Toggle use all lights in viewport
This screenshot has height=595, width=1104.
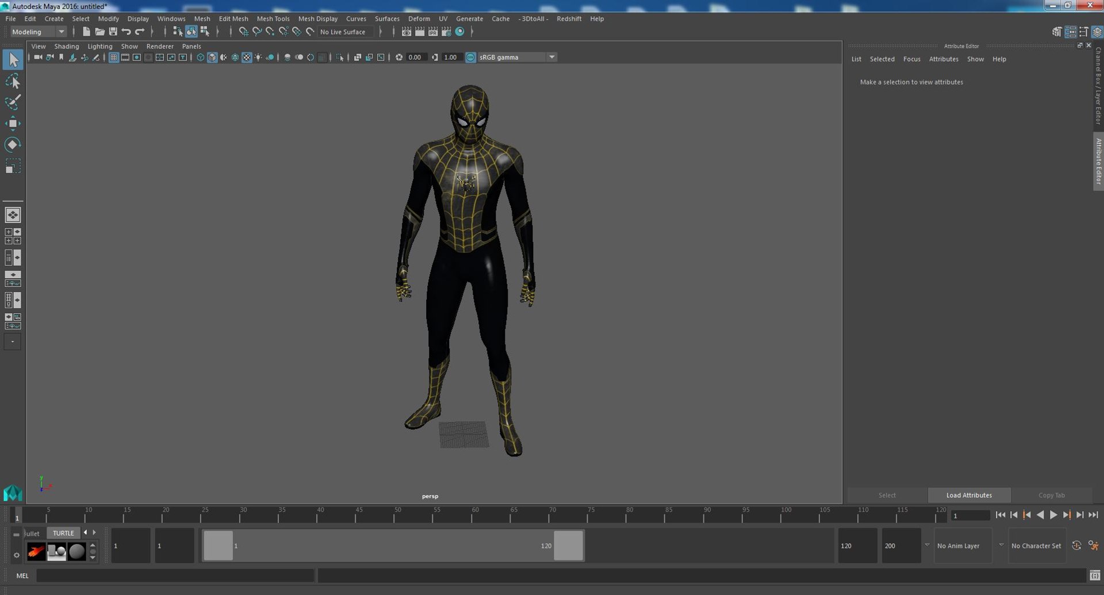coord(258,57)
